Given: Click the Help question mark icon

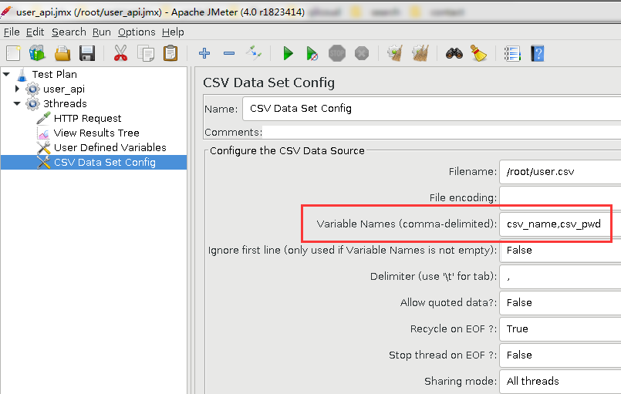Looking at the screenshot, I should click(538, 53).
